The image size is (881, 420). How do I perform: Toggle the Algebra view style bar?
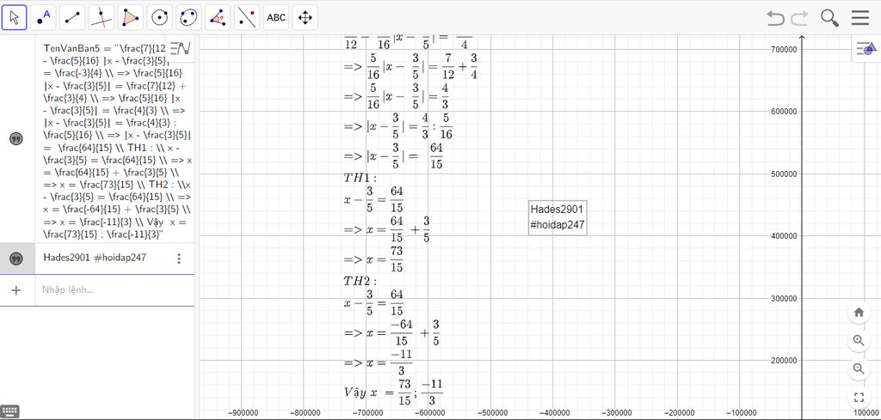coord(181,48)
